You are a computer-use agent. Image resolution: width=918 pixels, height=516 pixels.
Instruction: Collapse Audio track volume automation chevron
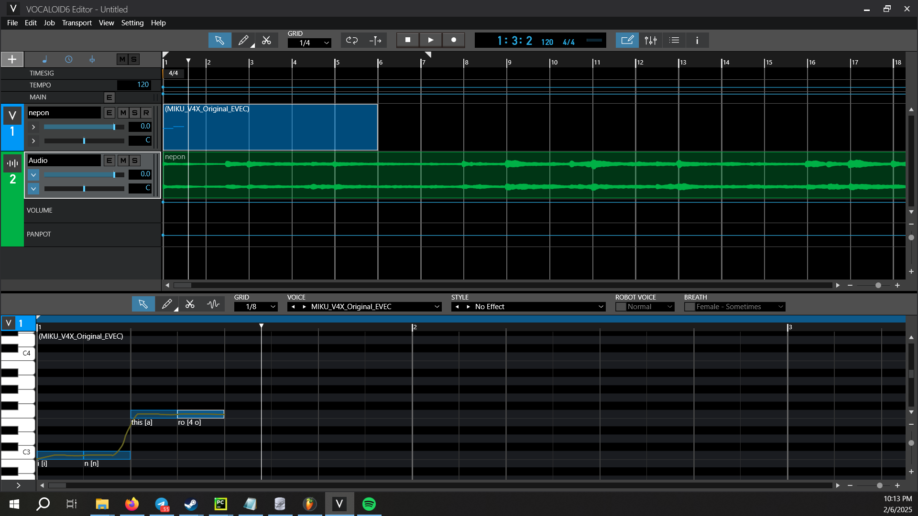coord(33,175)
